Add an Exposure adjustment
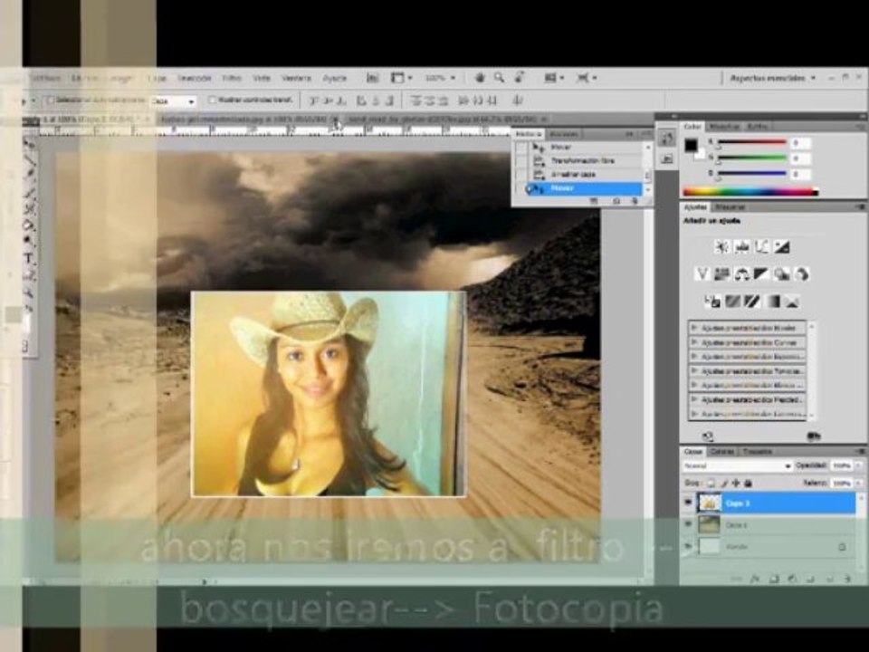The width and height of the screenshot is (869, 652). [x=781, y=246]
